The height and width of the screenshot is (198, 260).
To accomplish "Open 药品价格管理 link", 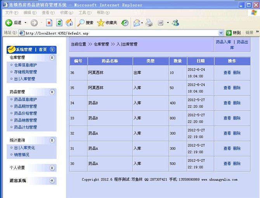I will click(25, 113).
